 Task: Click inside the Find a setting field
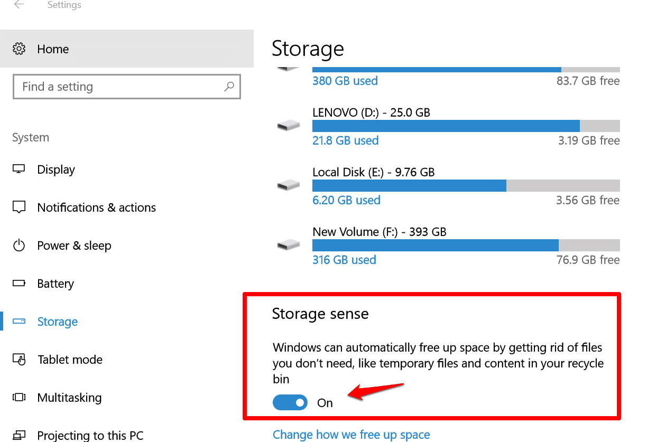coord(106,86)
